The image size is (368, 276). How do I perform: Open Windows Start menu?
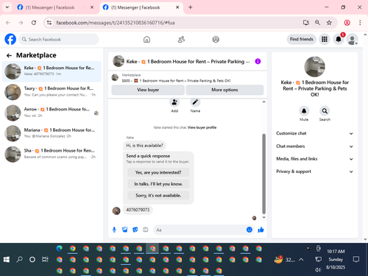[7, 260]
